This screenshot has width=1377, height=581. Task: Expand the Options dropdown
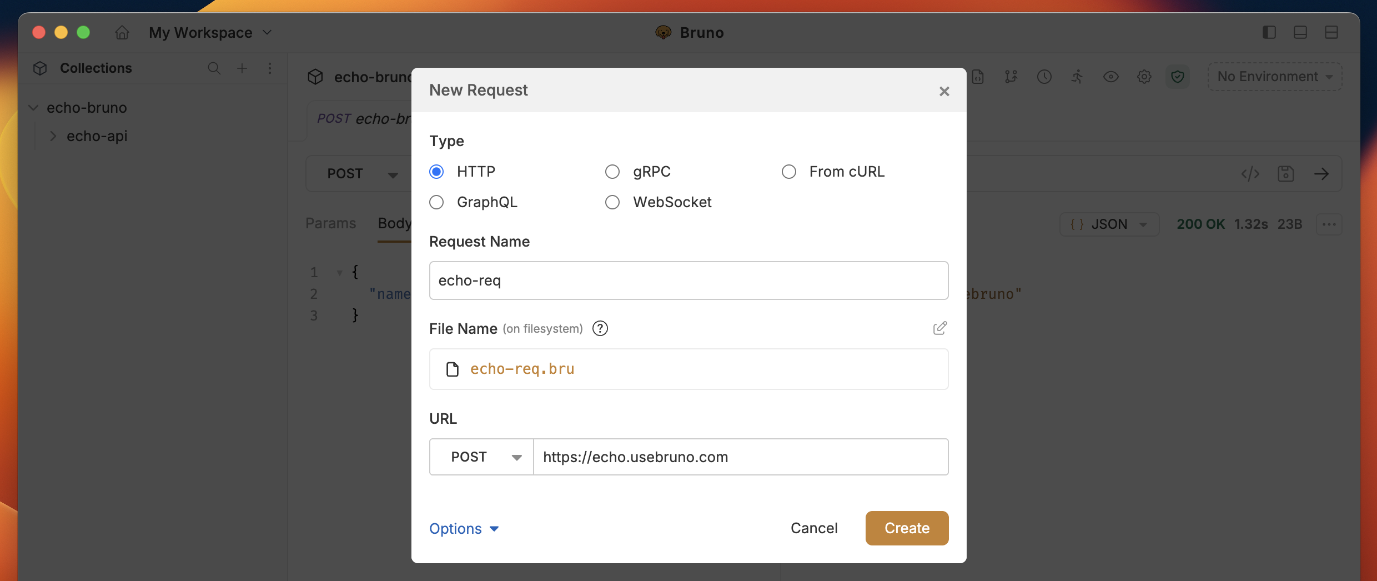click(464, 529)
